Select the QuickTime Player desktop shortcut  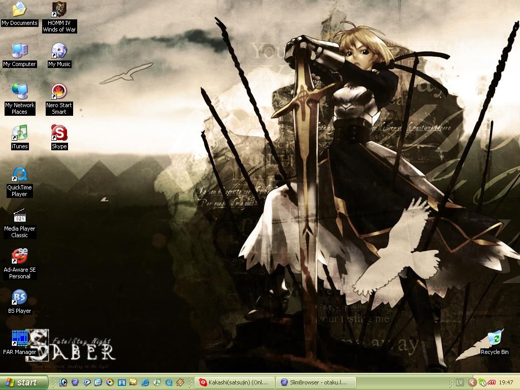(20, 182)
